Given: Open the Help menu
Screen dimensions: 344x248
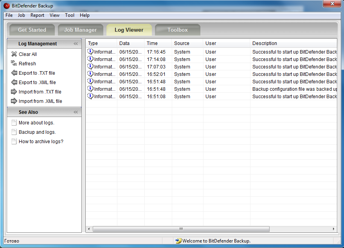Looking at the screenshot, I should point(85,15).
